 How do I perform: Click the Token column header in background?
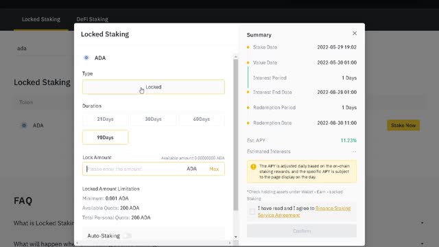26,102
